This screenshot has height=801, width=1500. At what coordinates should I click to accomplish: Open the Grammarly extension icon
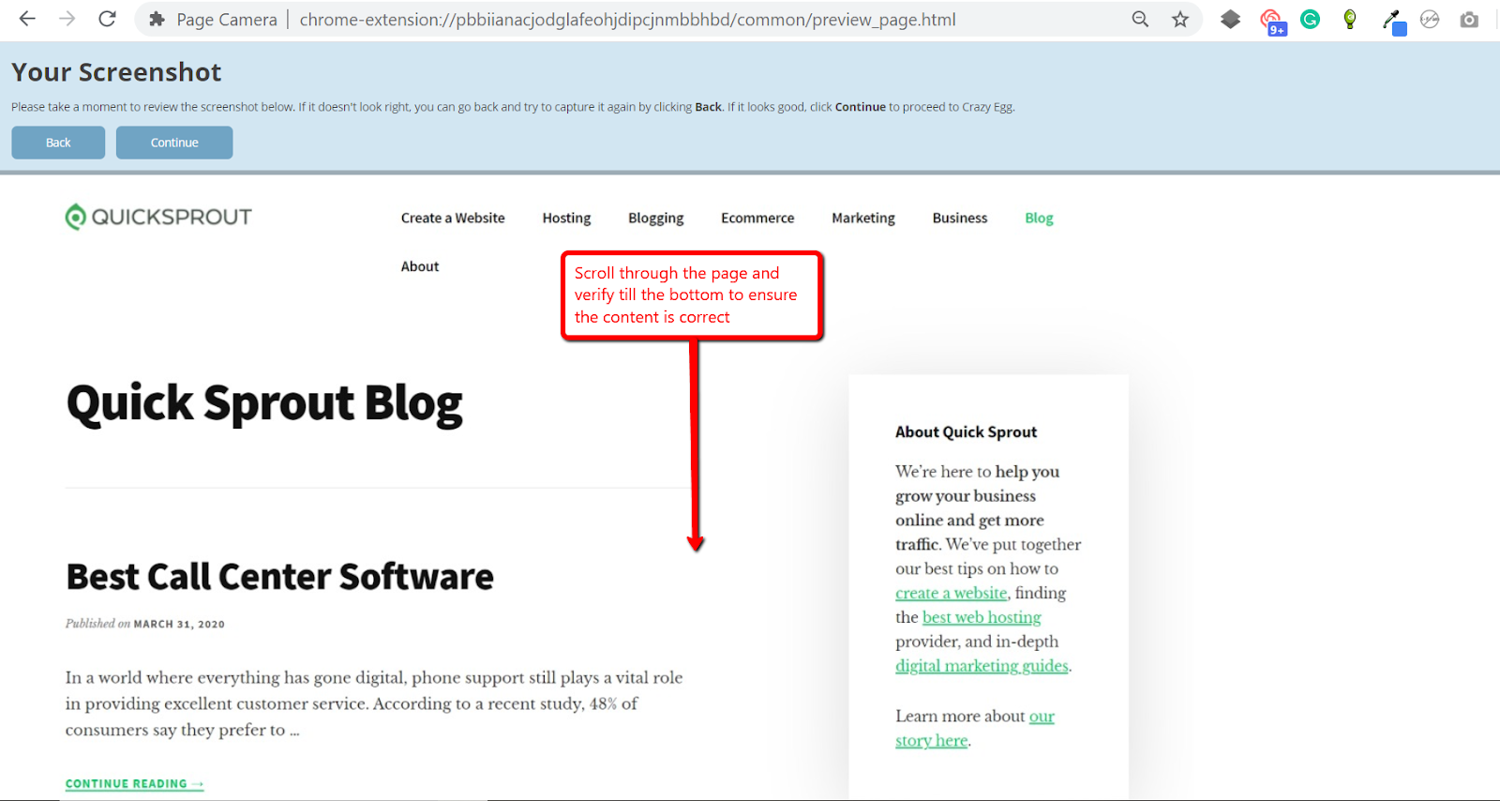point(1311,19)
